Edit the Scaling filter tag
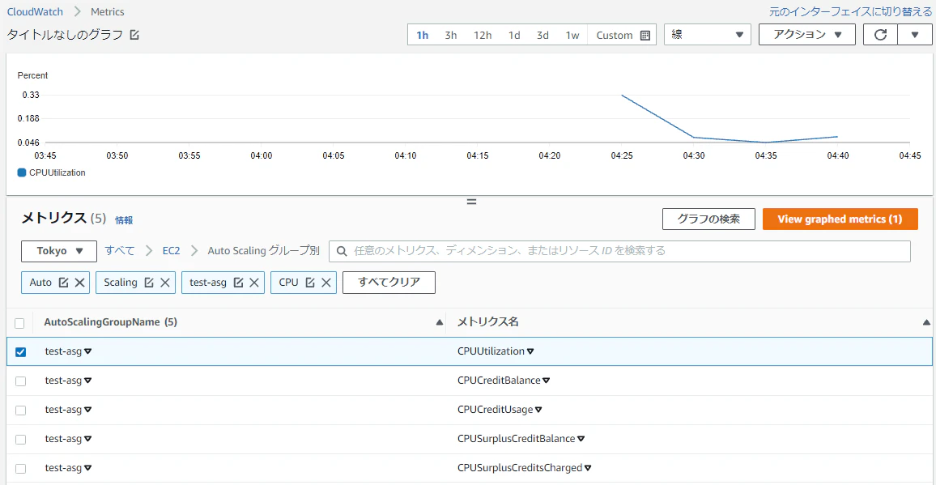 tap(149, 283)
